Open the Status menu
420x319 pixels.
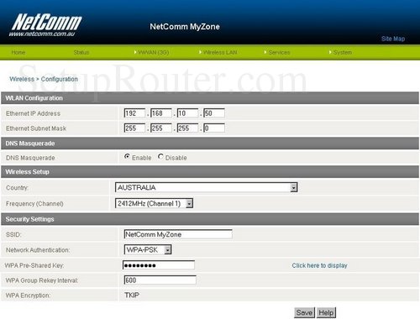click(81, 52)
